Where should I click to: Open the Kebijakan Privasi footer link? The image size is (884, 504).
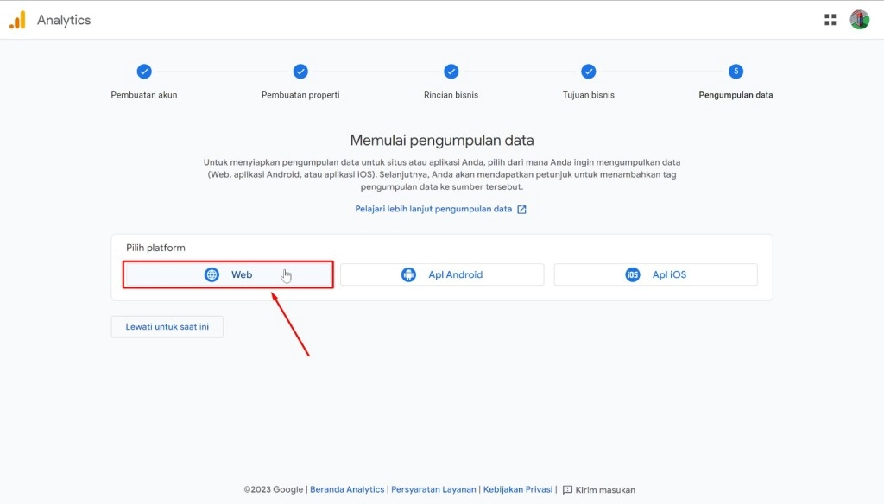pyautogui.click(x=517, y=490)
